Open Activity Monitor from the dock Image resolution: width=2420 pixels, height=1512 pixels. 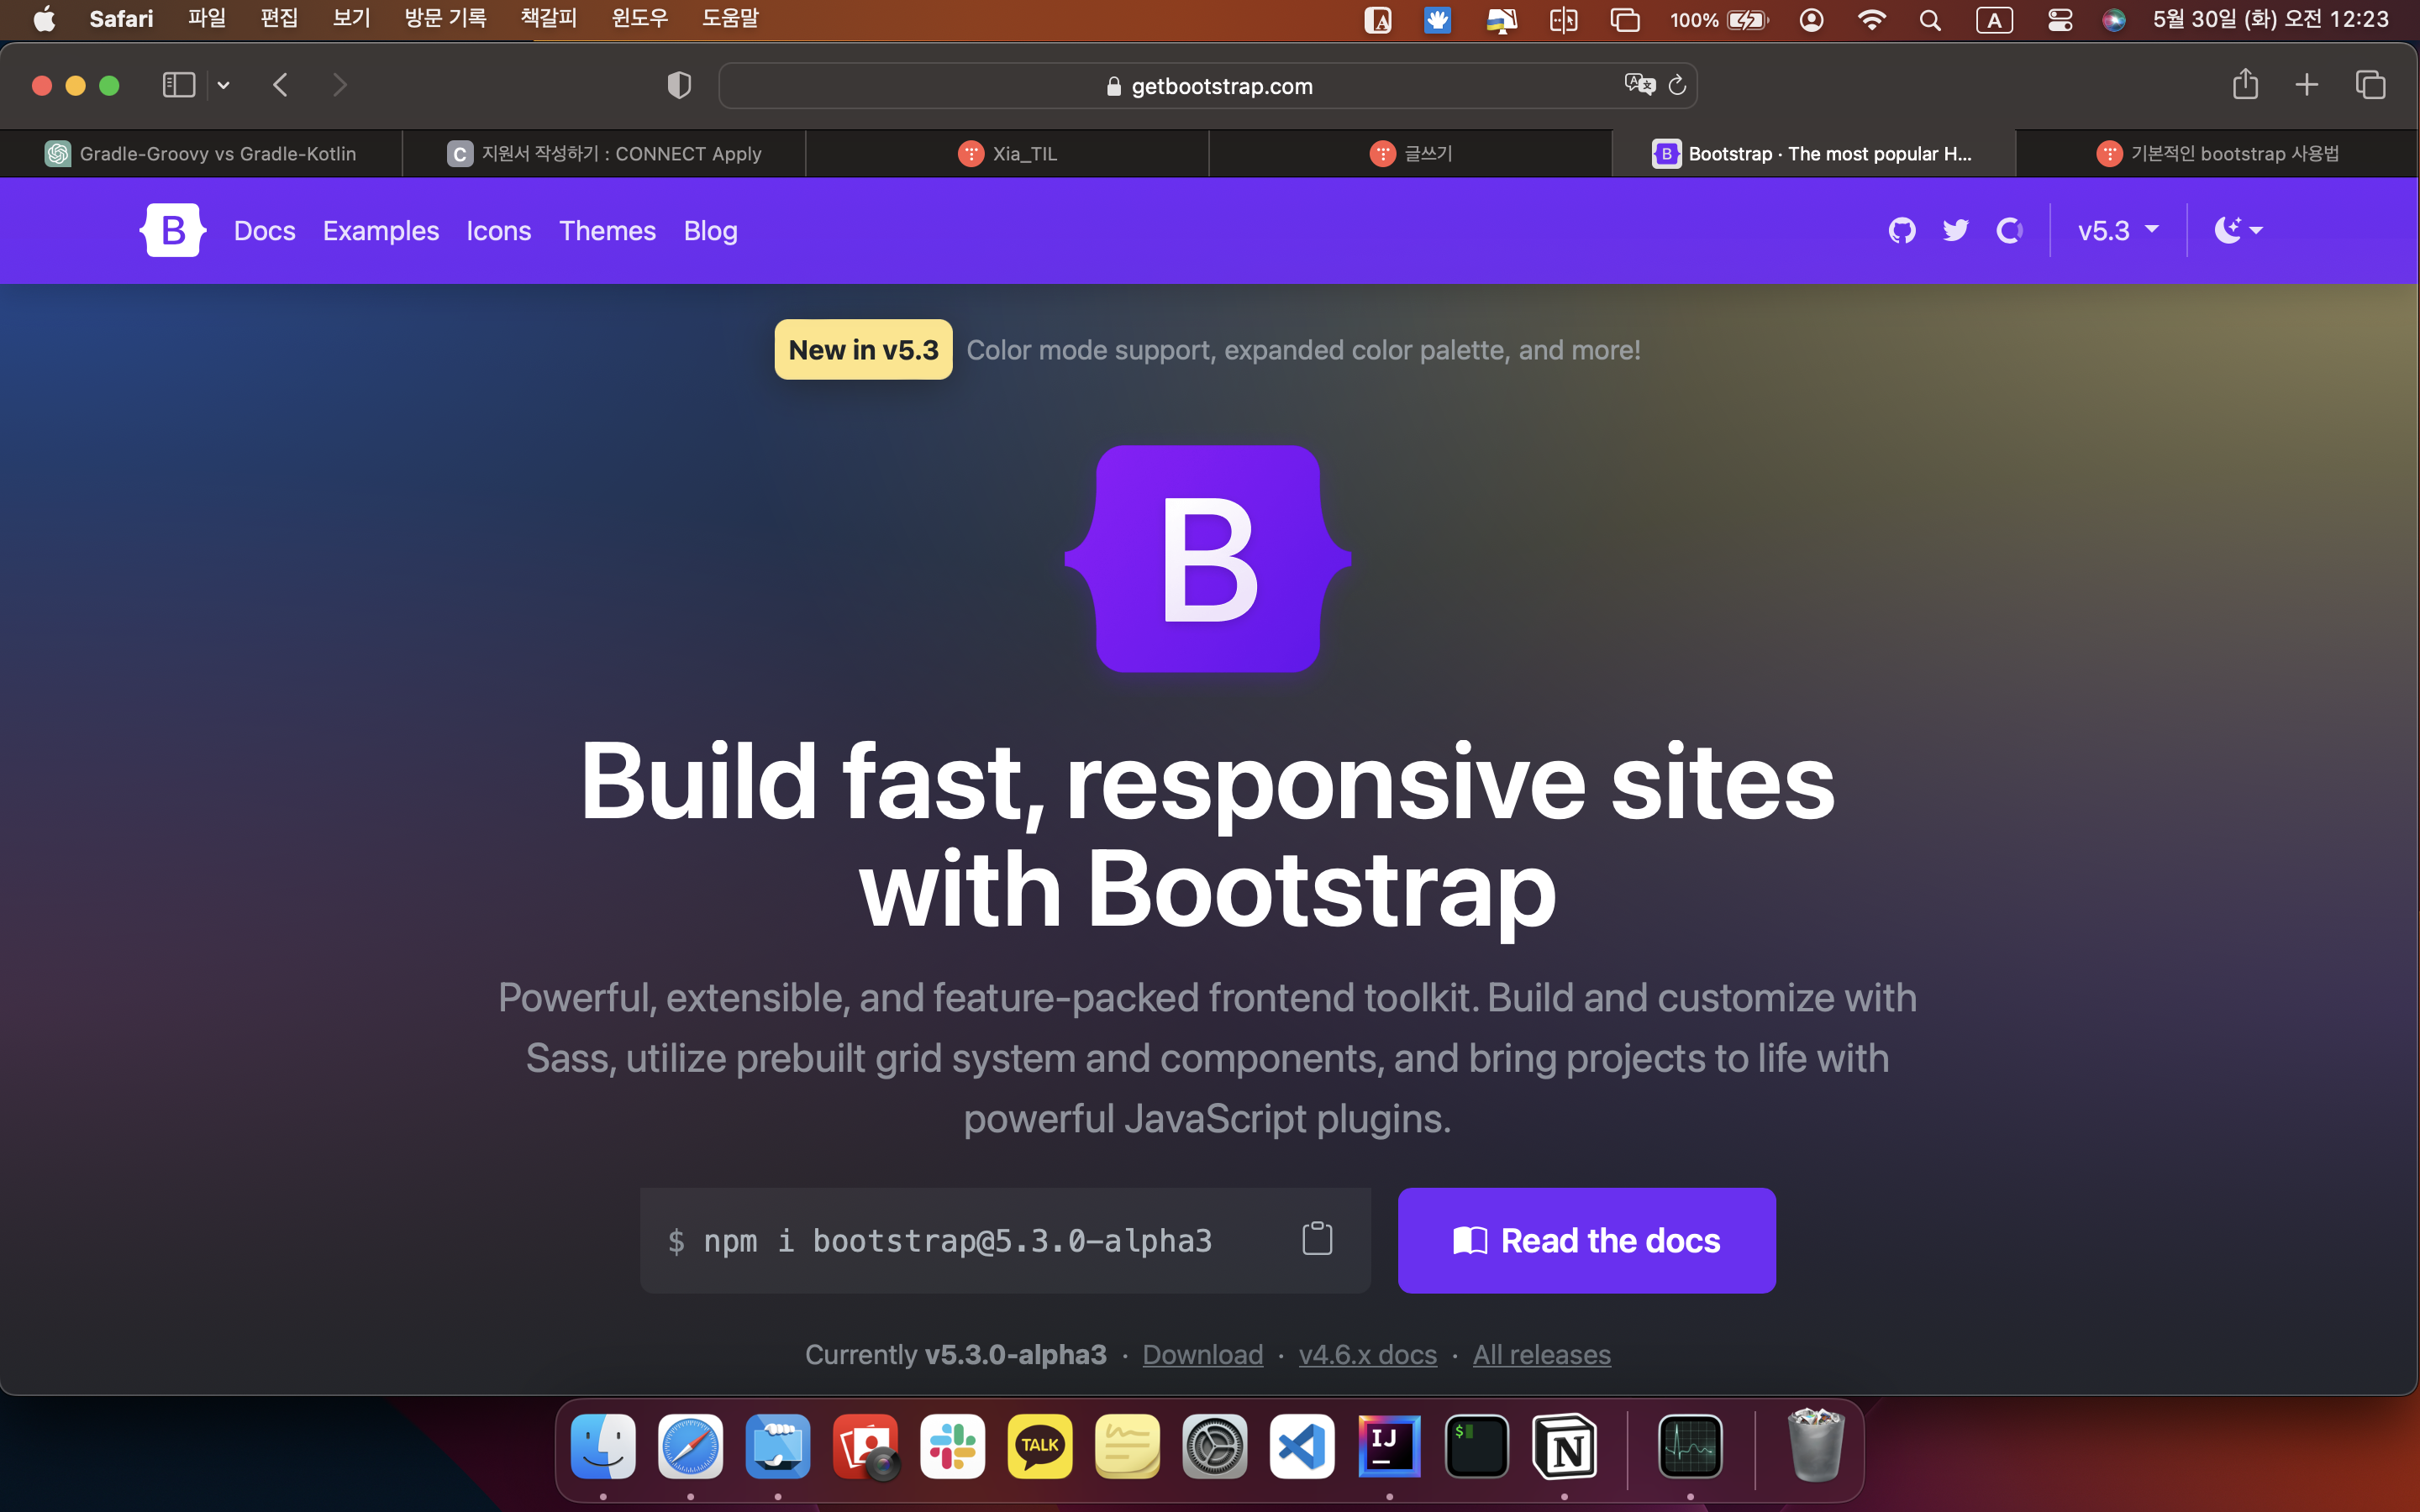[x=1690, y=1446]
